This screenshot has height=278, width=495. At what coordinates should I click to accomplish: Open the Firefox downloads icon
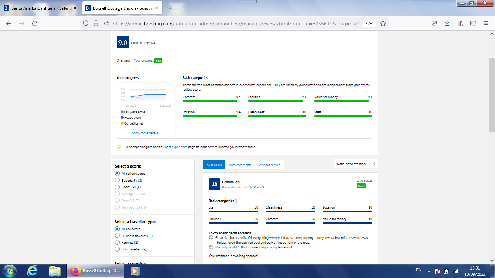[447, 23]
